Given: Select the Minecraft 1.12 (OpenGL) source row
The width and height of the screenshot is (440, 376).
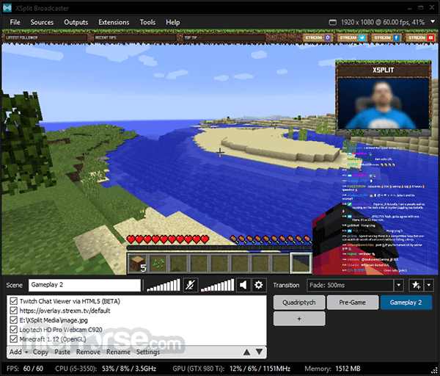Looking at the screenshot, I should [136, 339].
